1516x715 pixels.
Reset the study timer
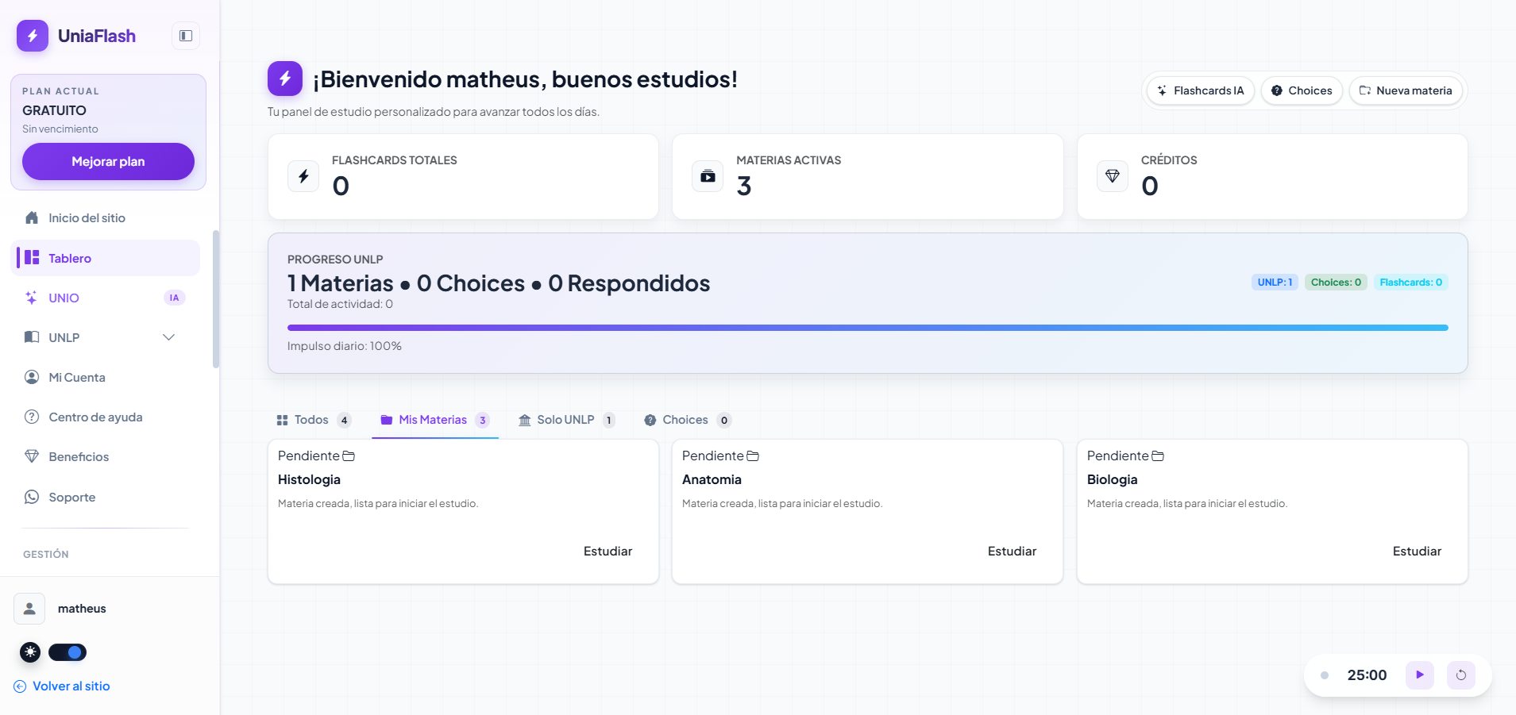1462,675
